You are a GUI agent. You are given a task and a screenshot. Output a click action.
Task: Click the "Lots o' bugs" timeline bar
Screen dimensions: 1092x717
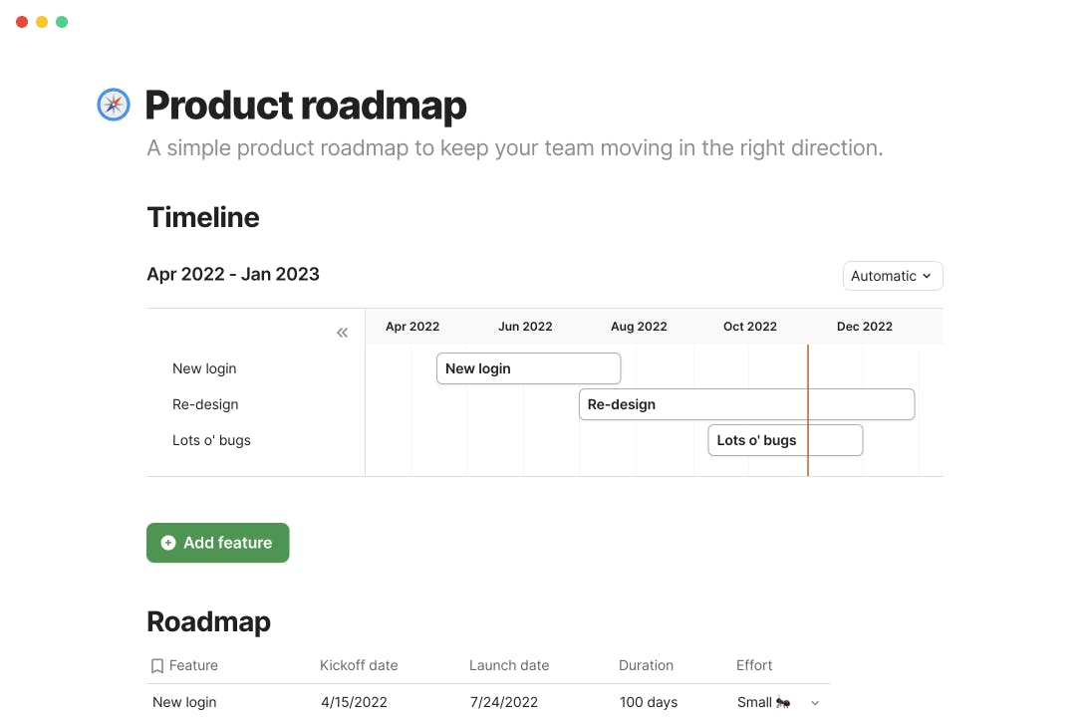pyautogui.click(x=785, y=440)
